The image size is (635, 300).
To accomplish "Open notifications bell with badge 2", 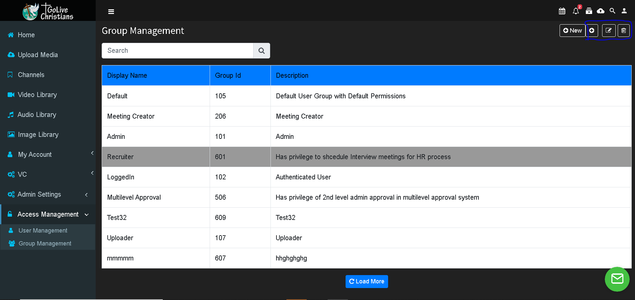I will (576, 11).
